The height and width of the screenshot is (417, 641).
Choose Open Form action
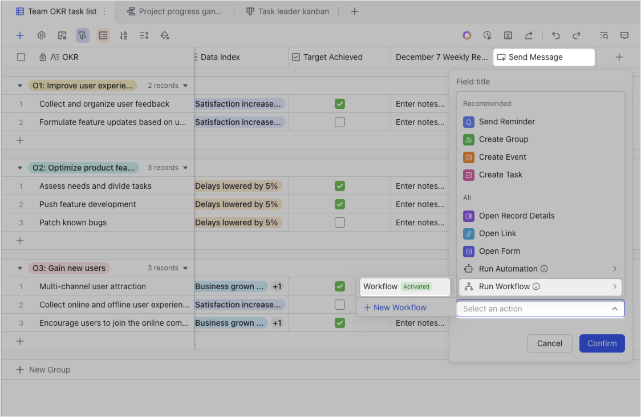click(540, 251)
